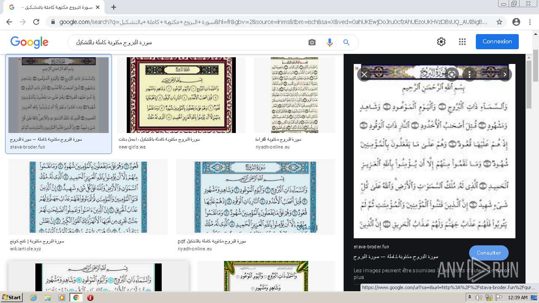Click the new-girls.ws source text
Screen dimensions: 539x303
(x=132, y=147)
